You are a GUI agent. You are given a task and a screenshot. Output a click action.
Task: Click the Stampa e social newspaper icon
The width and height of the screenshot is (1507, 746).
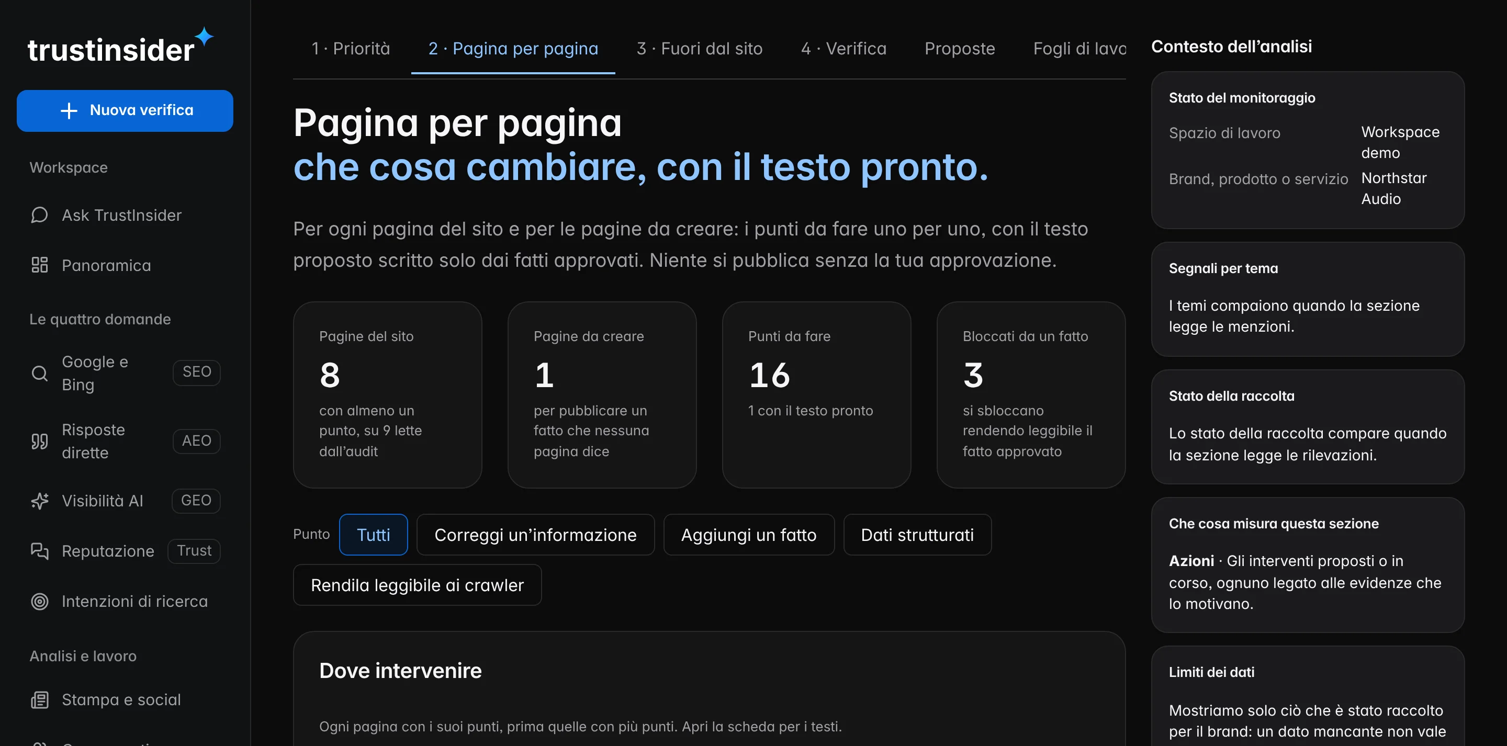pos(39,700)
